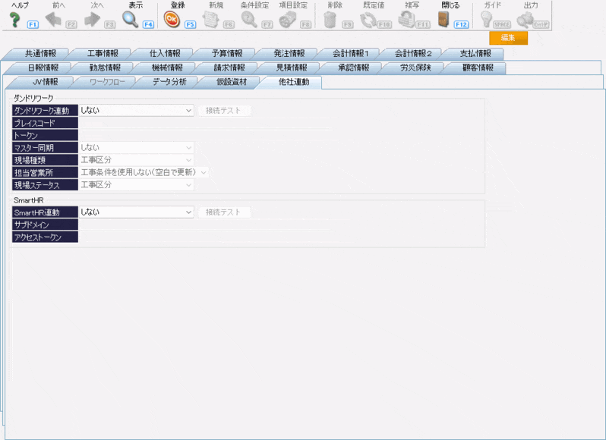Click the 削除 trash can icon
Screen dimensions: 606x440
(x=330, y=20)
